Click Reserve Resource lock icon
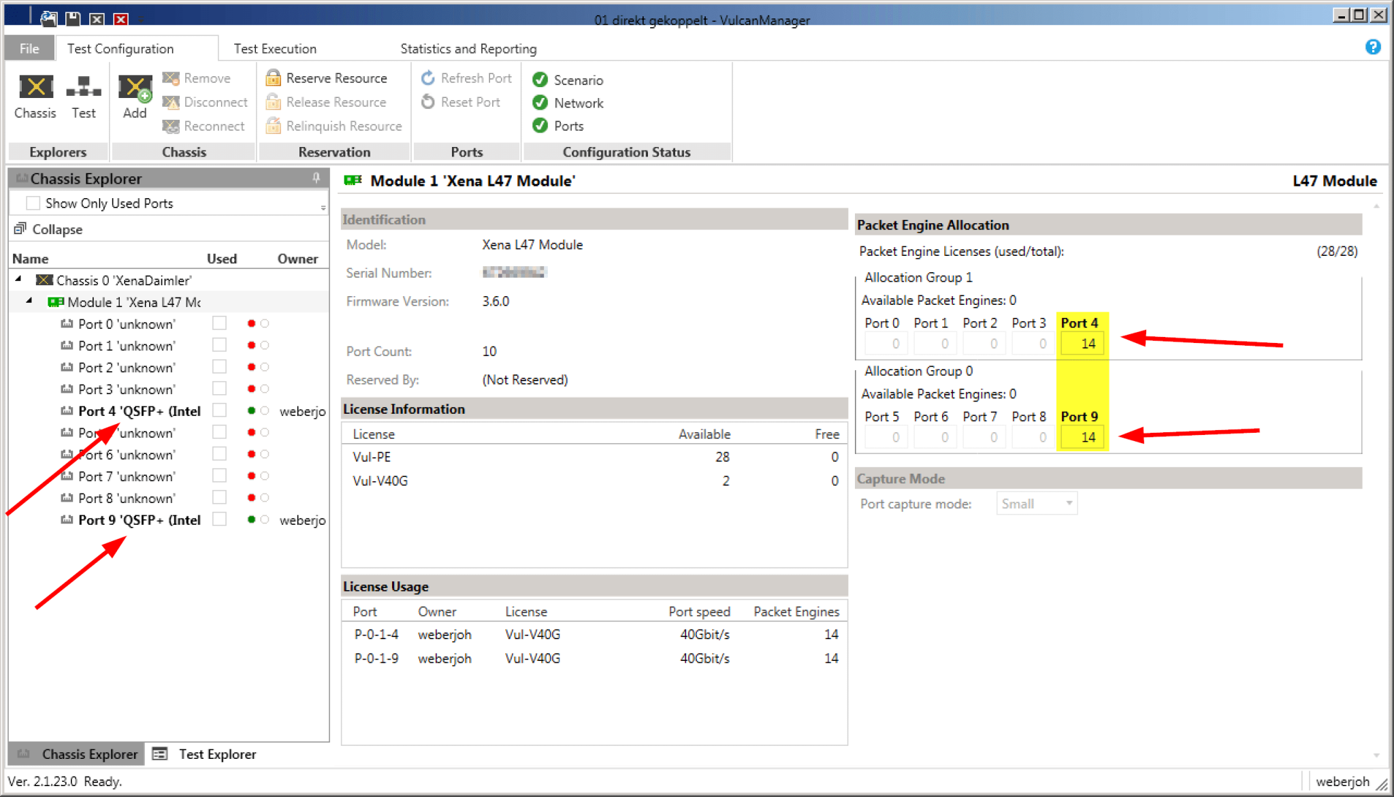1394x797 pixels. click(273, 78)
